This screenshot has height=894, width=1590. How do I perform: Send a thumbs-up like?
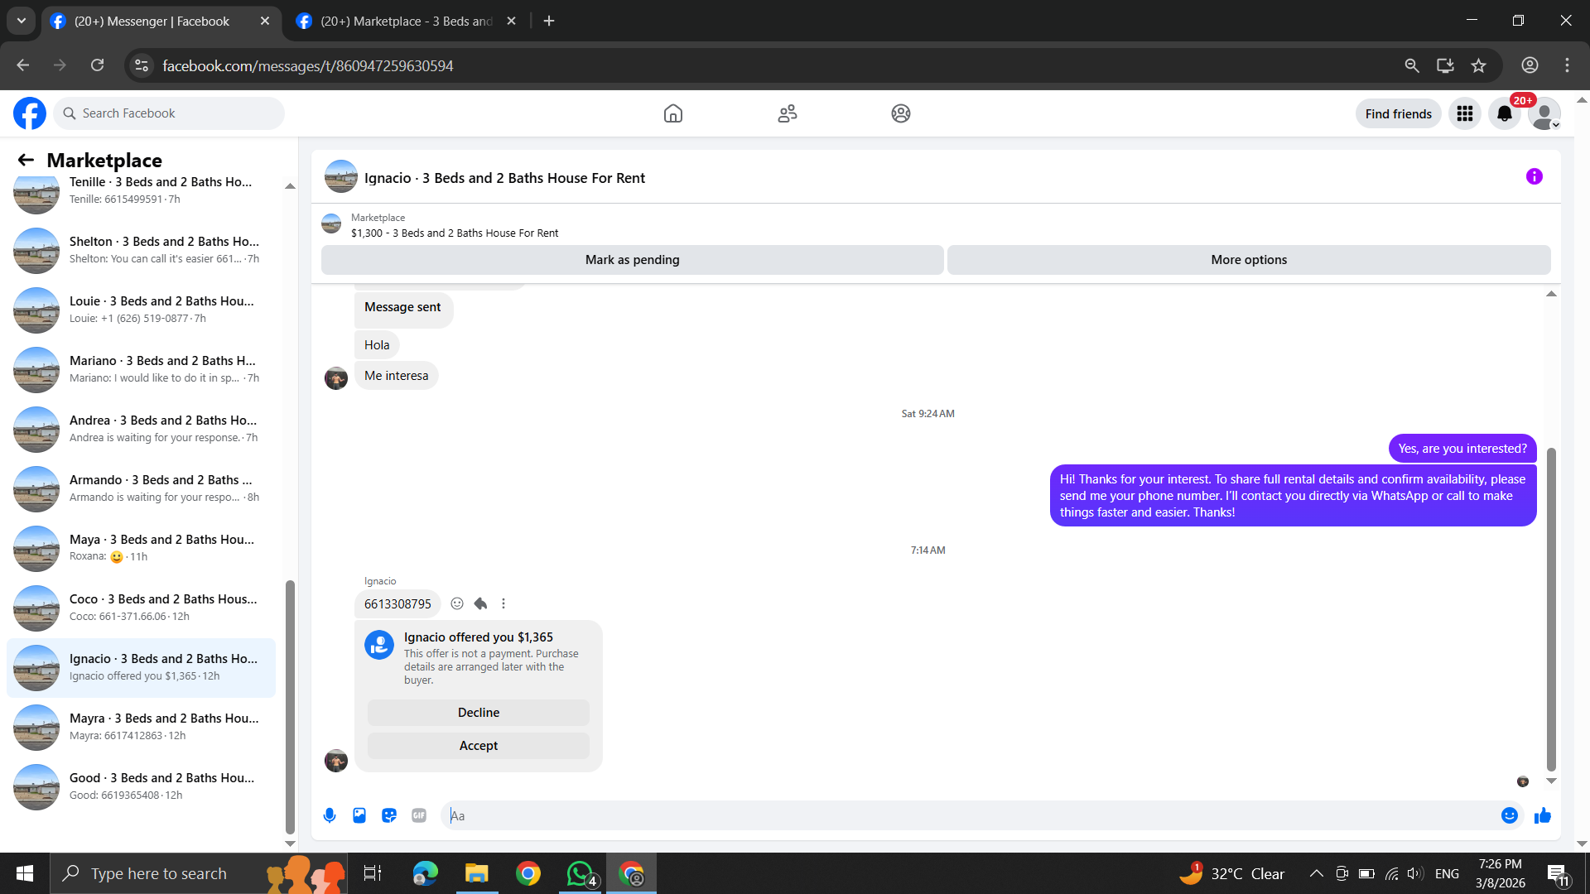[1542, 815]
